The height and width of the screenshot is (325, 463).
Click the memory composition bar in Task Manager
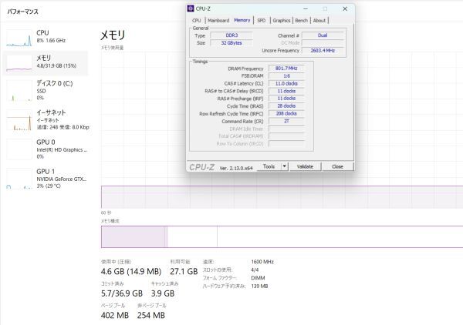click(282, 236)
